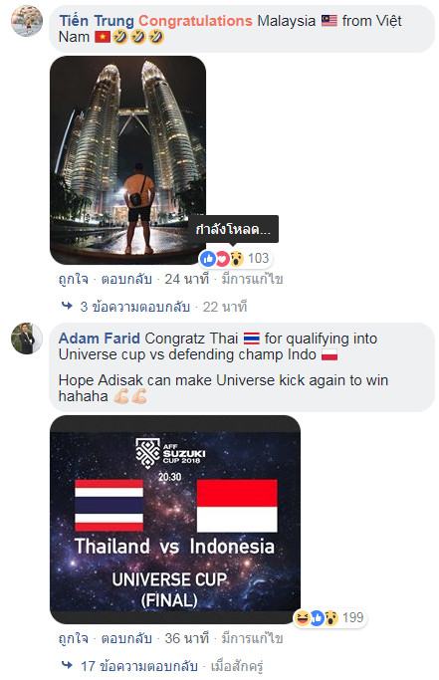The image size is (439, 680).
Task: Click the reply arrow icon next to 3 replies
Action: tap(67, 306)
